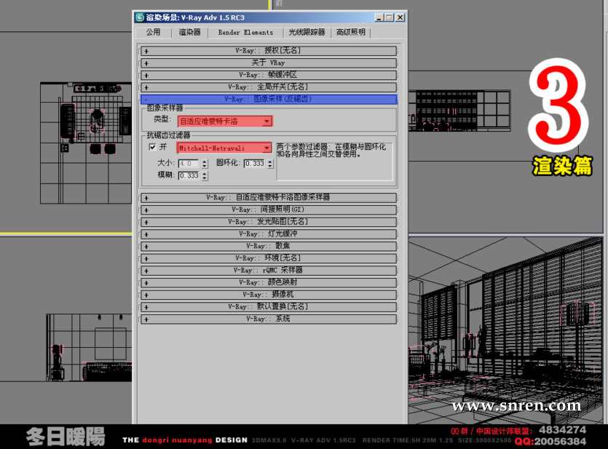The height and width of the screenshot is (449, 608).
Task: Maximize the 渲染场景 dialog
Action: point(389,17)
